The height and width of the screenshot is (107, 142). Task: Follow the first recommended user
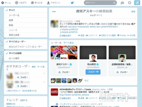22,77
